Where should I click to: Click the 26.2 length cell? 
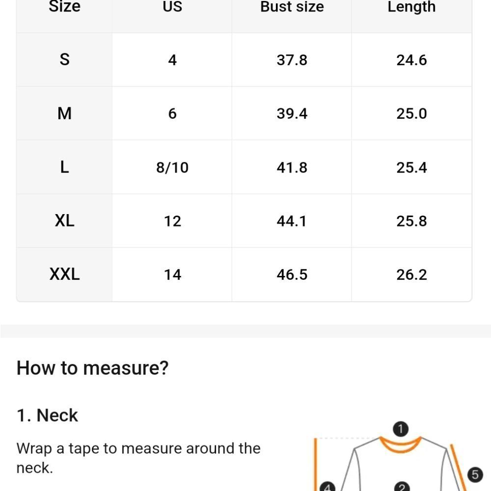coord(411,274)
